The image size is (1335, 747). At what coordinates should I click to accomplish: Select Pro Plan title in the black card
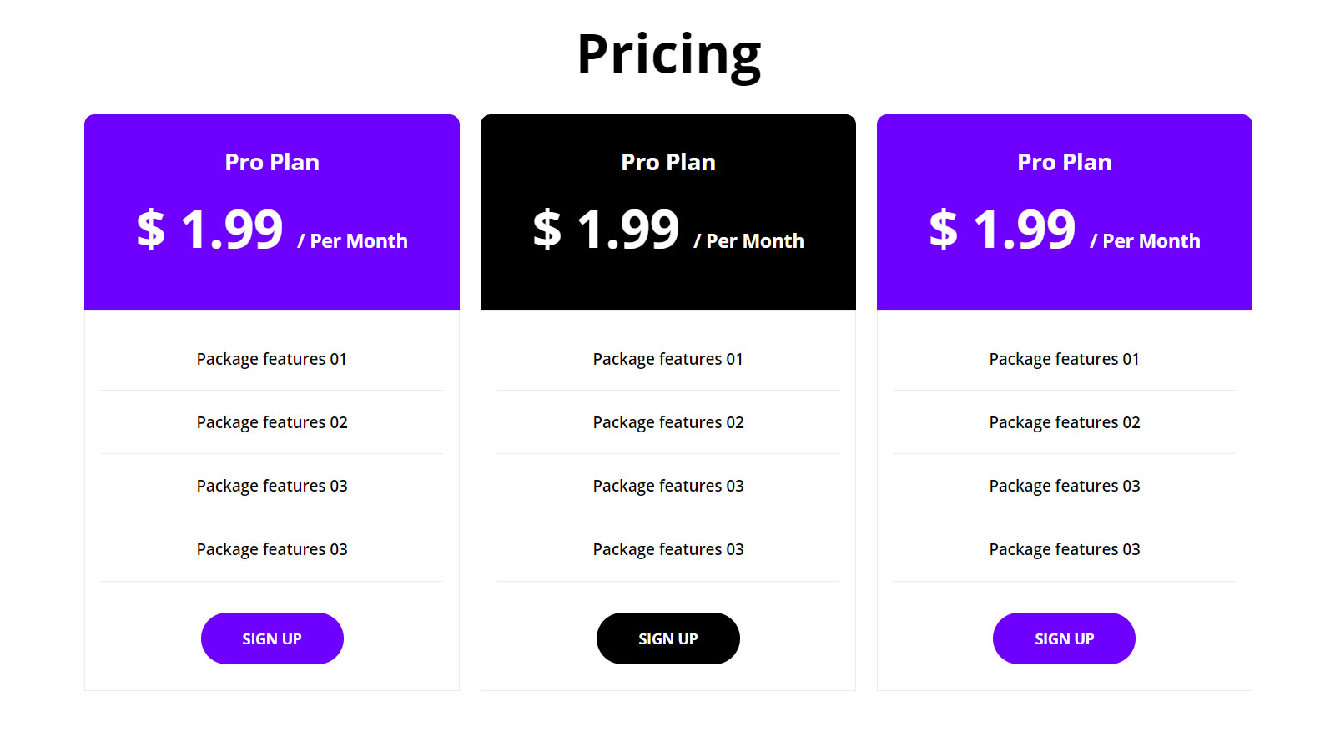(x=668, y=162)
